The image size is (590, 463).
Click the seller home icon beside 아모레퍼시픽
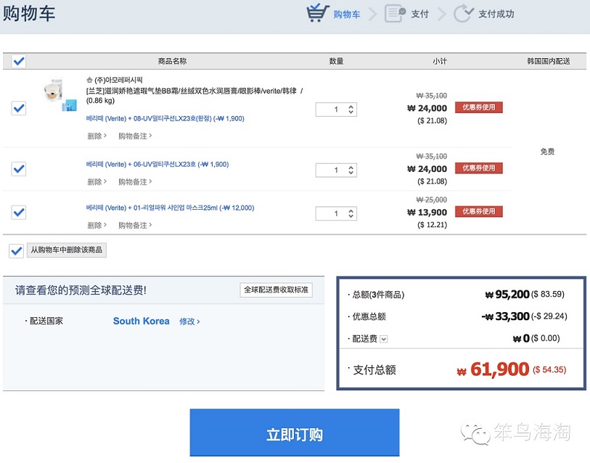click(89, 80)
